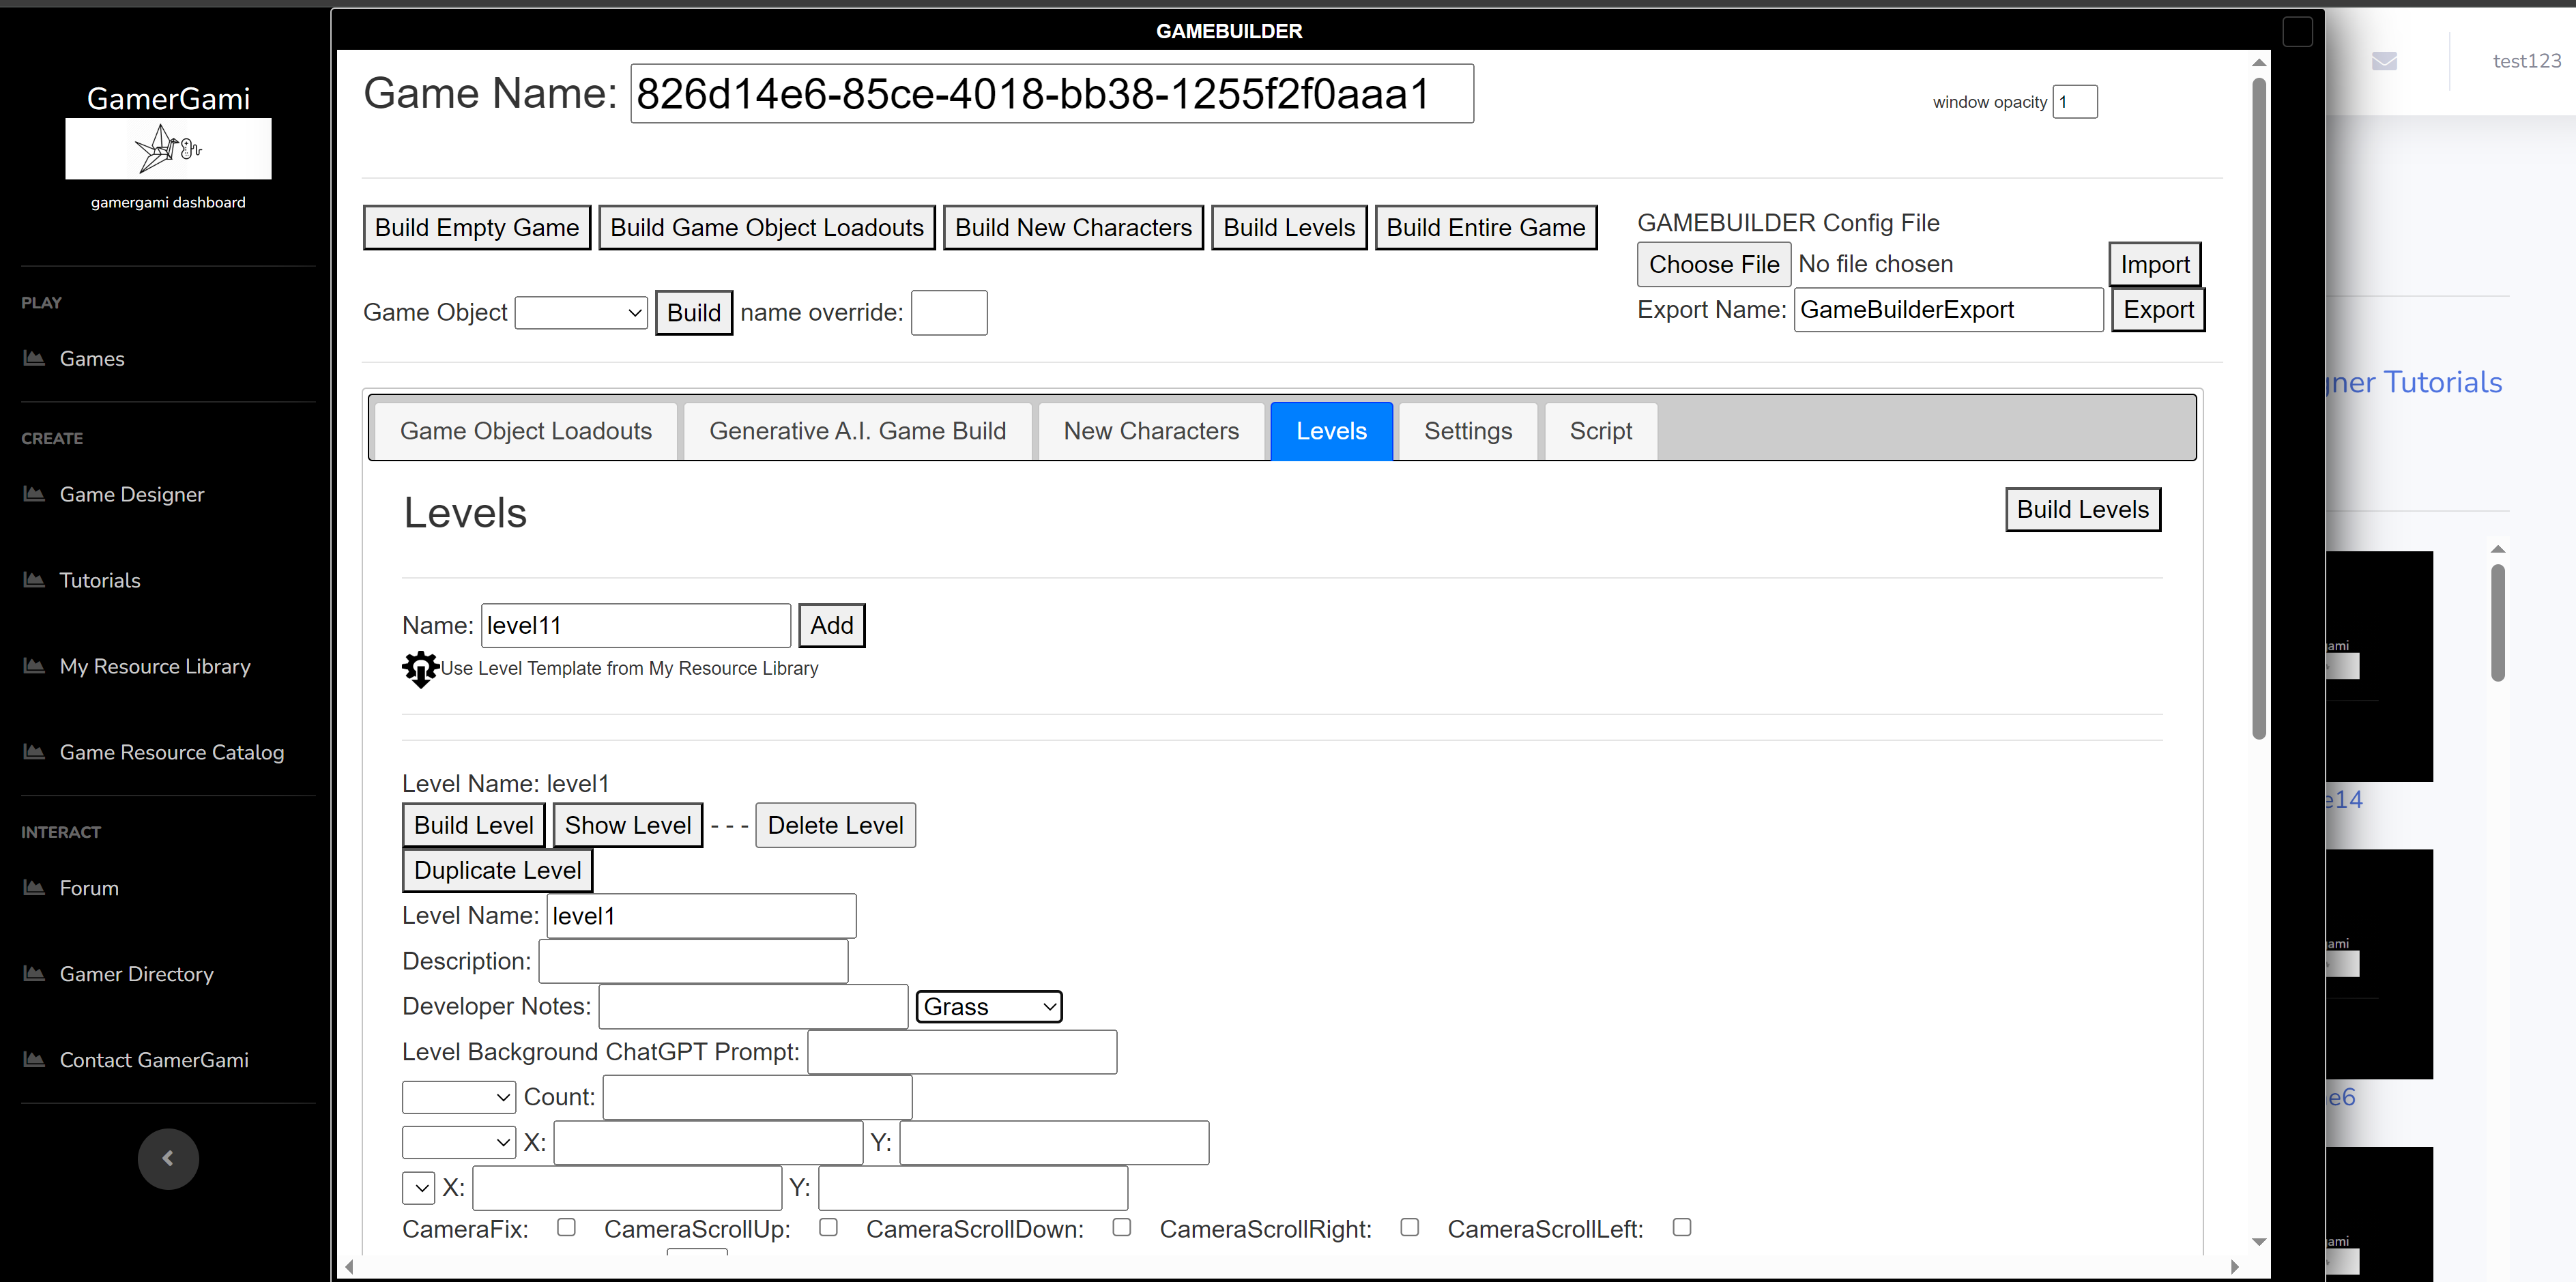Viewport: 2576px width, 1282px height.
Task: Collapse sidebar with round chevron button
Action: (x=168, y=1158)
